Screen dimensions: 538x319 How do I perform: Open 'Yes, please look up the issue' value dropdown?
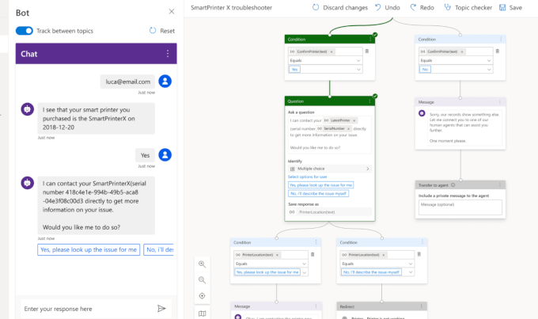[304, 272]
